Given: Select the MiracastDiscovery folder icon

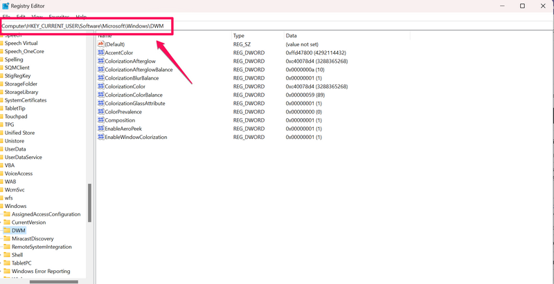Looking at the screenshot, I should (x=8, y=239).
